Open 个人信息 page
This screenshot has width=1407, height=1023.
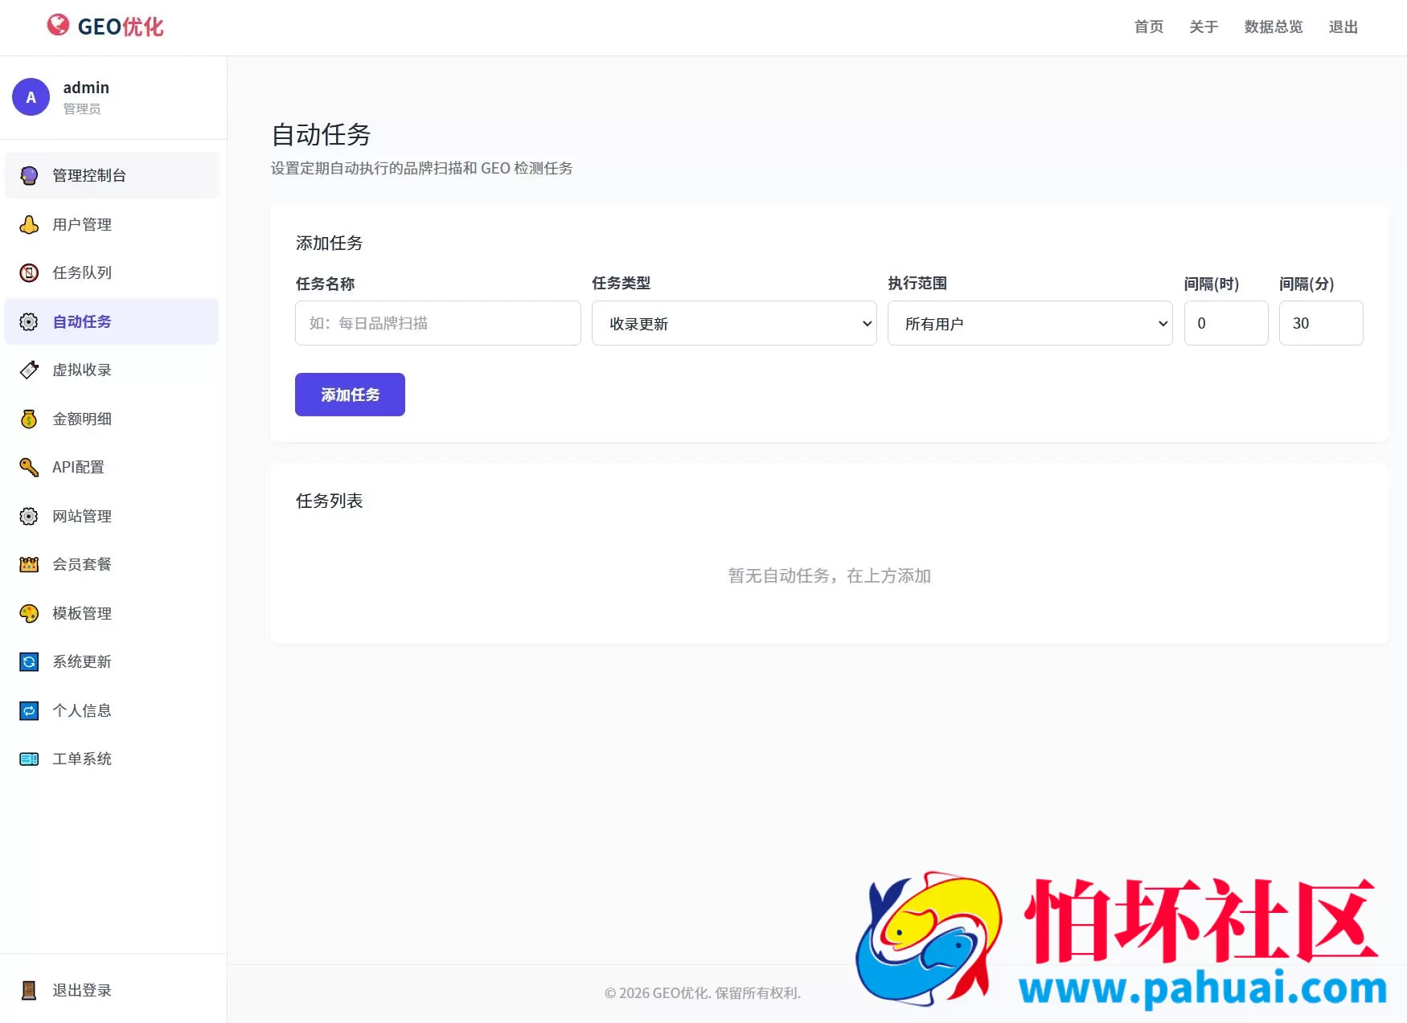point(112,710)
